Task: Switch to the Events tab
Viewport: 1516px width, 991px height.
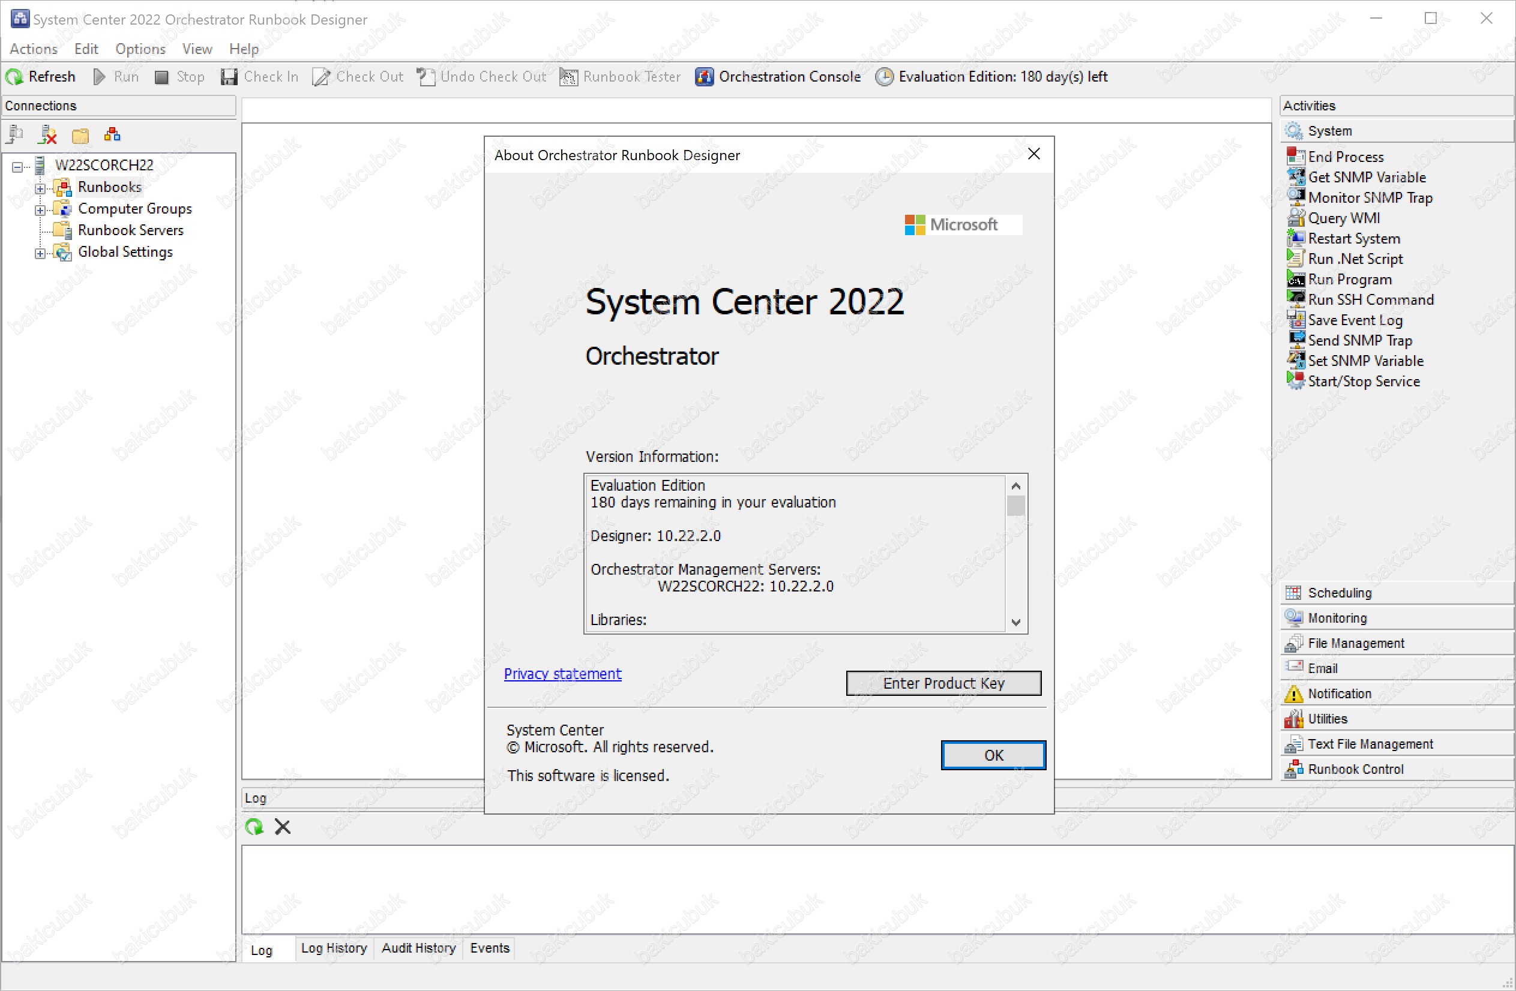Action: [489, 948]
